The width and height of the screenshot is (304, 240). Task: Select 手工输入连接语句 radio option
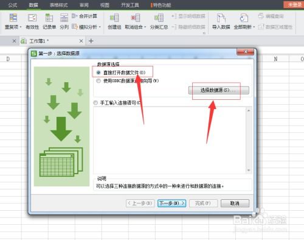[95, 103]
